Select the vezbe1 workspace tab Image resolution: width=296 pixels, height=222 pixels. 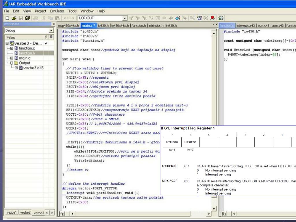click(12, 212)
